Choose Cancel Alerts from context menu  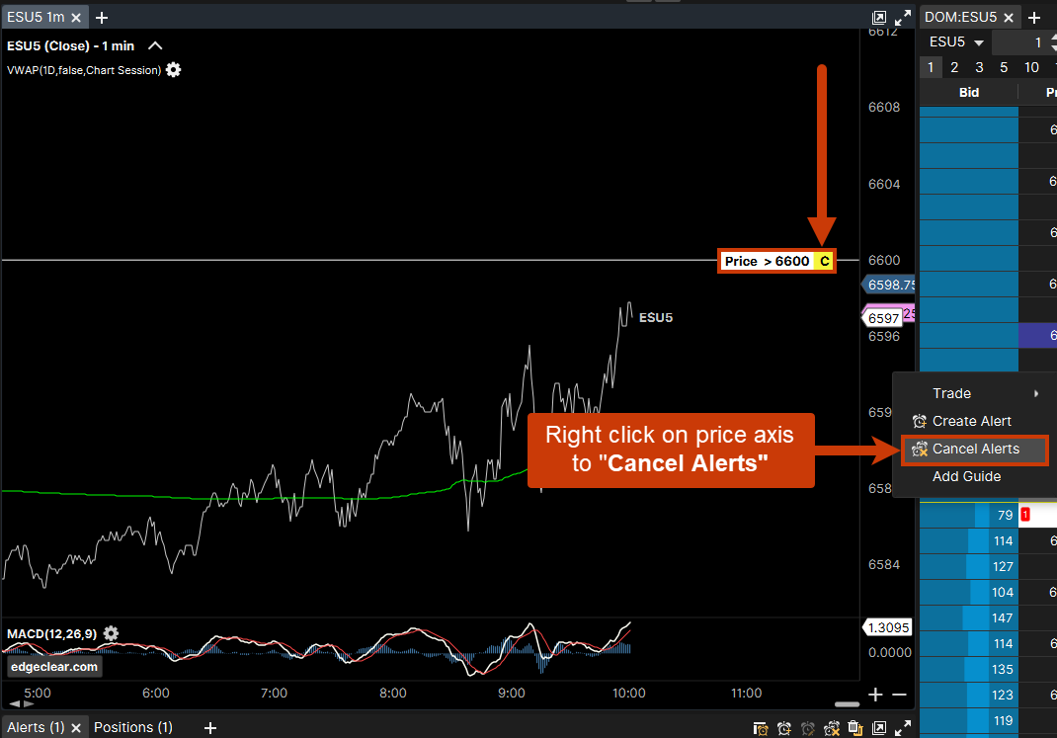975,449
